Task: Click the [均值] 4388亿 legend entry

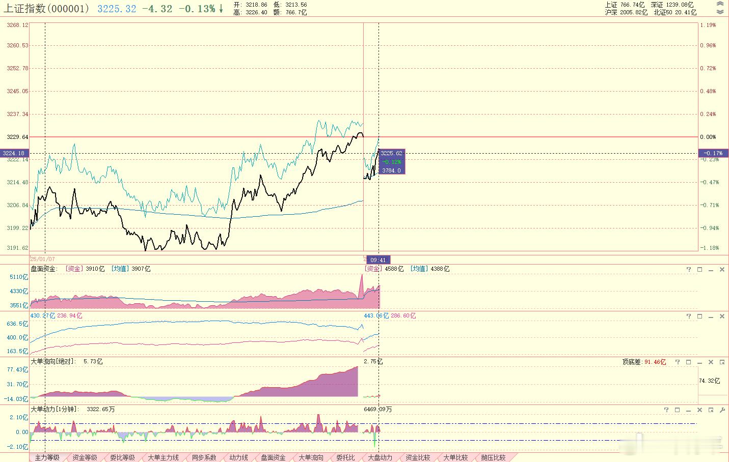Action: (x=430, y=269)
